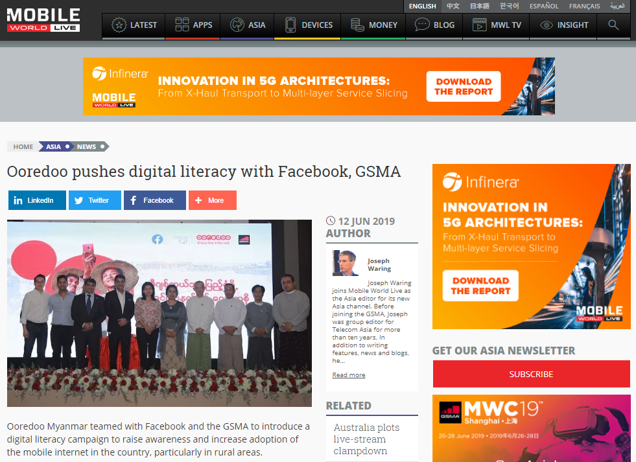Click the plus icon in More share button

pyautogui.click(x=198, y=200)
